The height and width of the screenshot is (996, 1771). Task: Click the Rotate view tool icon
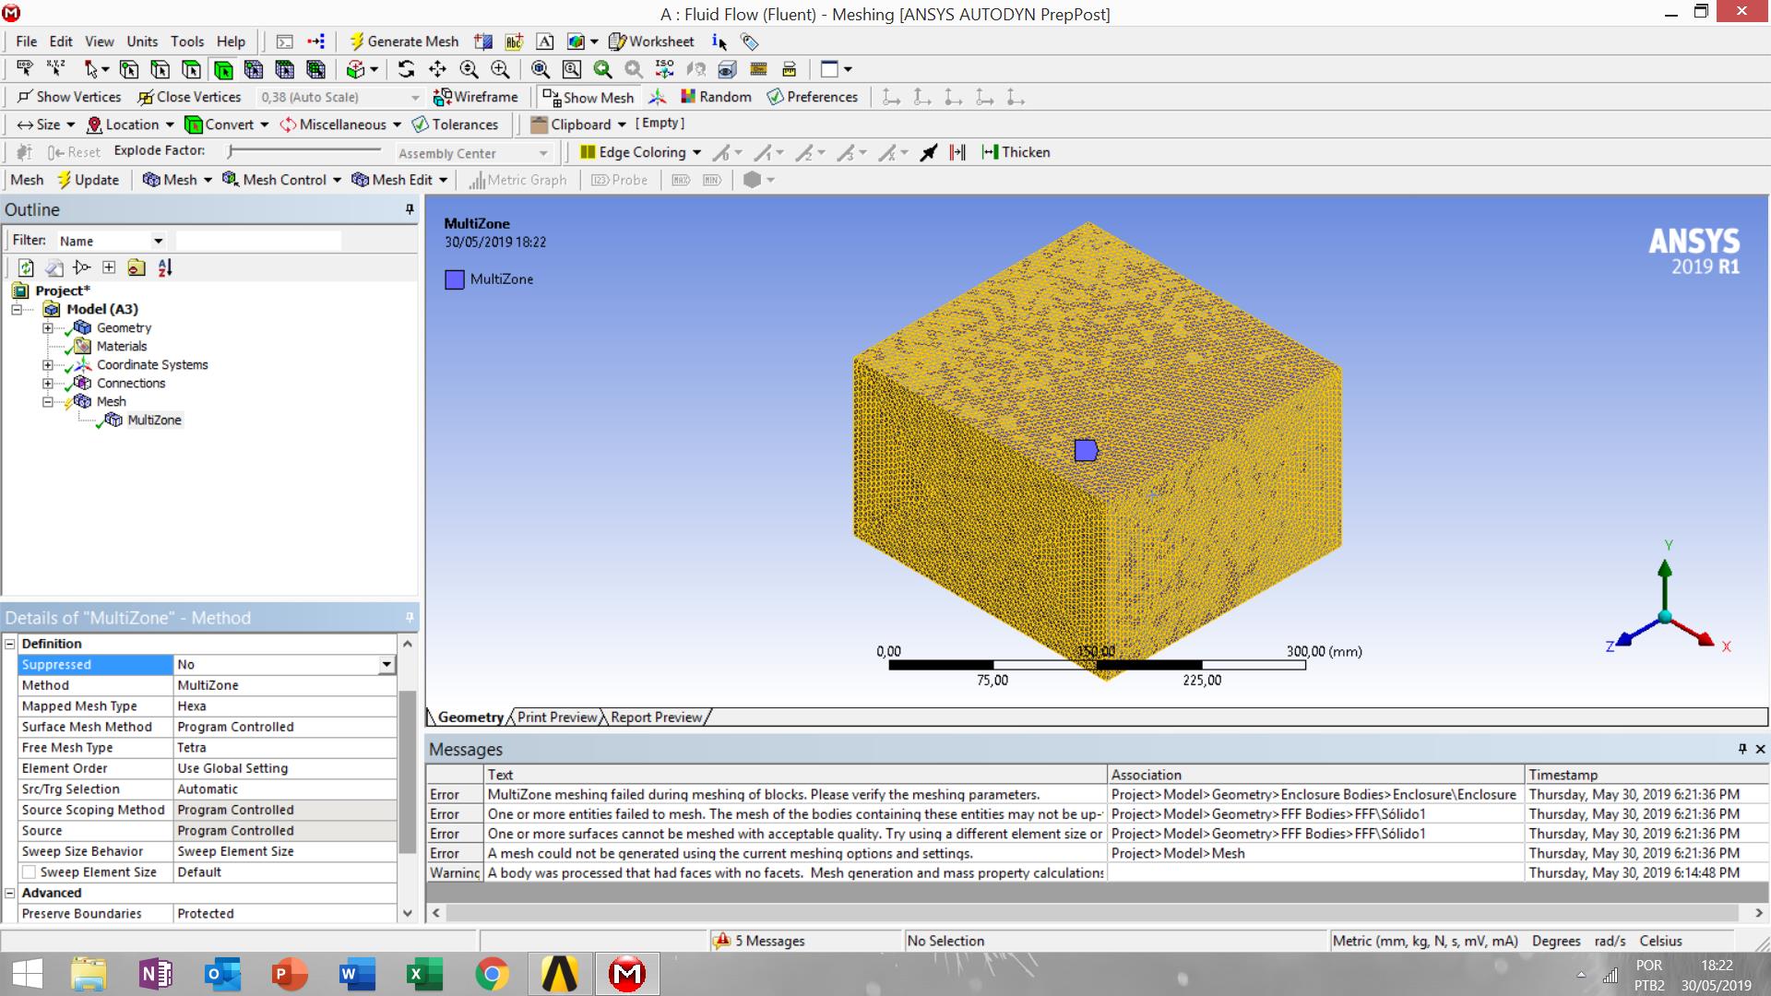click(x=406, y=69)
